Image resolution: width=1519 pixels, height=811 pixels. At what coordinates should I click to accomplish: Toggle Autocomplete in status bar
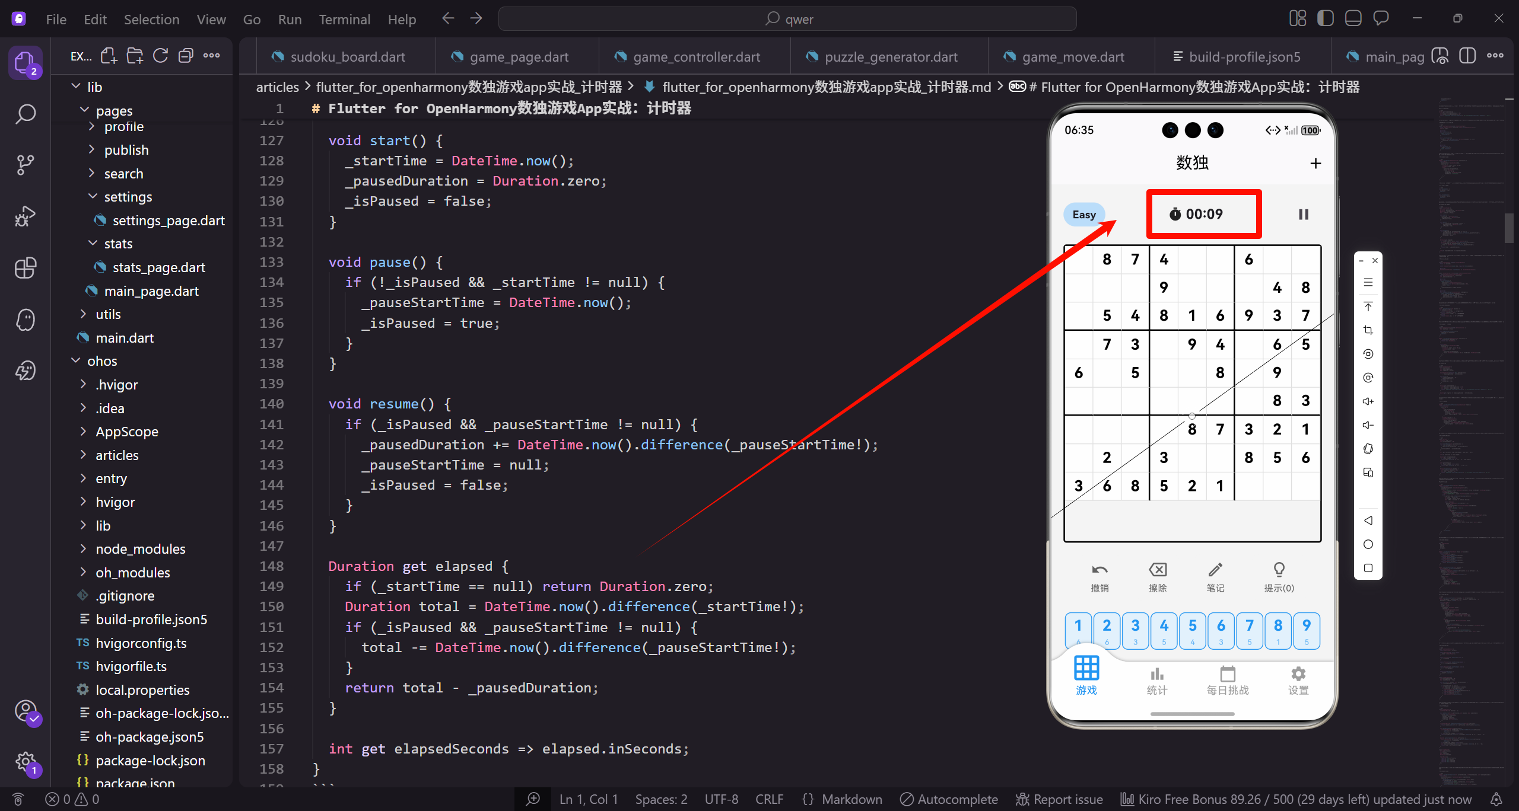click(x=949, y=799)
